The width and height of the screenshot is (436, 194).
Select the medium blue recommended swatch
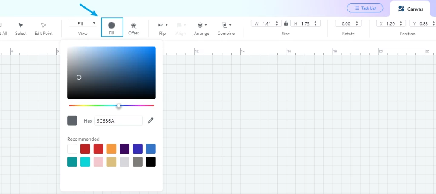(x=151, y=149)
